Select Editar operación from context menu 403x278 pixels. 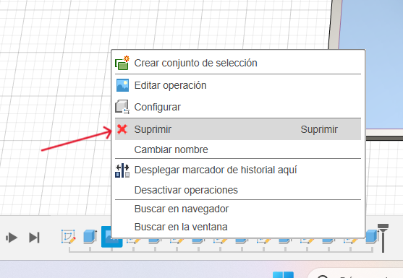(238, 85)
